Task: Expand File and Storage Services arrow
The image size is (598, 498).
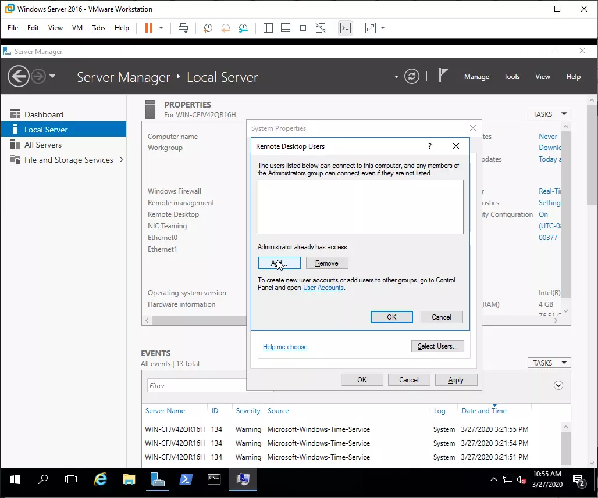Action: pos(121,160)
